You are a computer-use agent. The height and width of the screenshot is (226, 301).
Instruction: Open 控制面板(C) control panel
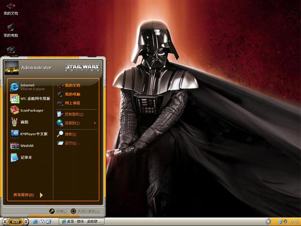(70, 114)
